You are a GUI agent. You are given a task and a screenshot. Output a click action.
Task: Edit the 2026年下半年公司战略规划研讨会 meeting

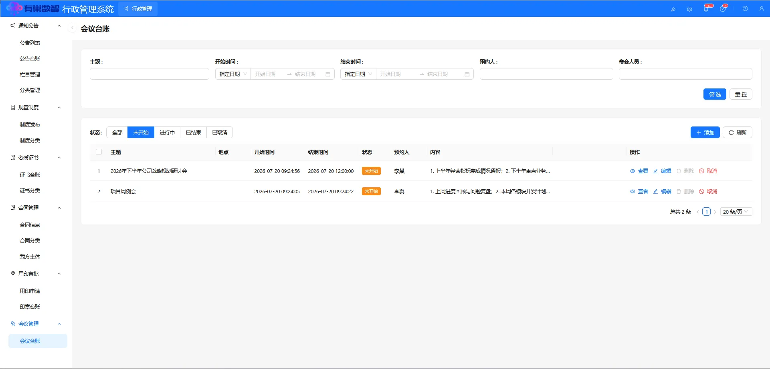(x=662, y=171)
